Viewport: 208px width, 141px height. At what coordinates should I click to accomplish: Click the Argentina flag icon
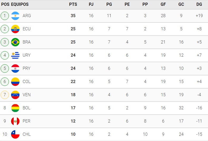click(x=15, y=16)
